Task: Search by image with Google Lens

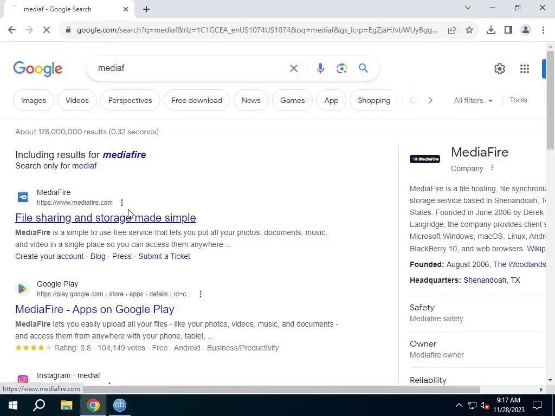Action: tap(341, 68)
